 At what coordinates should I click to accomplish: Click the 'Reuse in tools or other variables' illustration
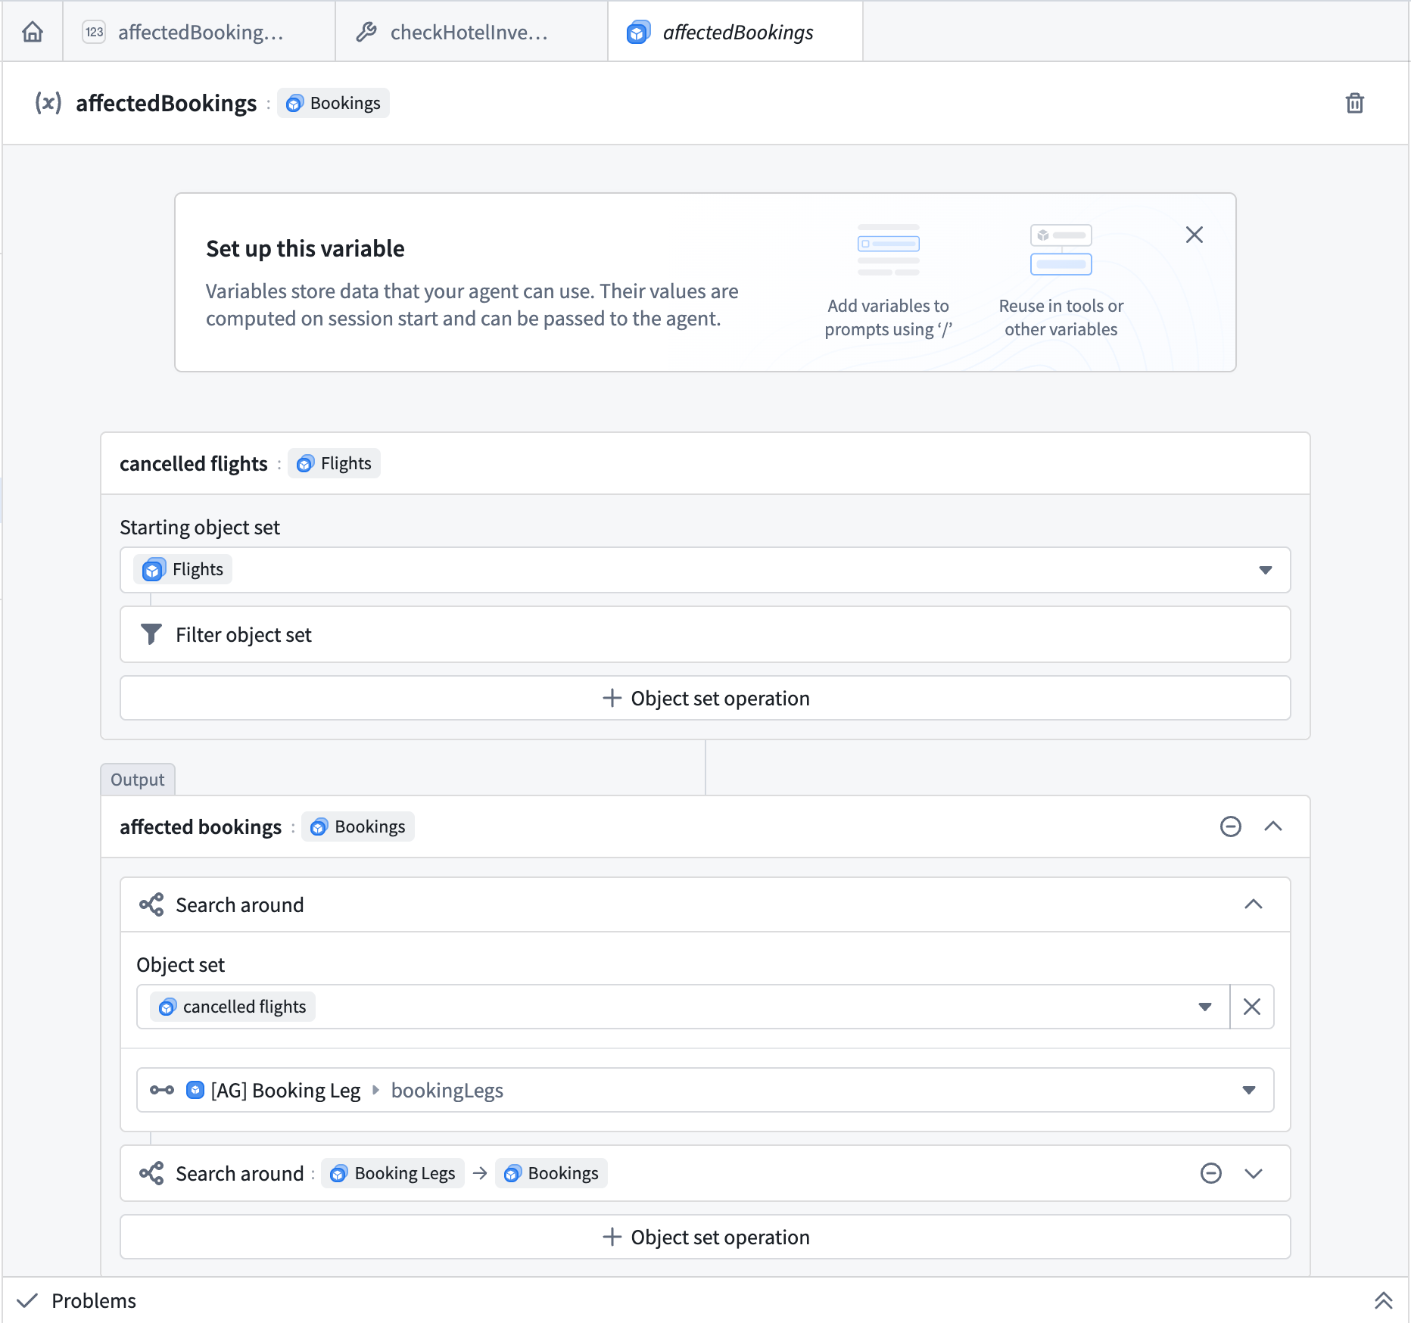tap(1061, 250)
